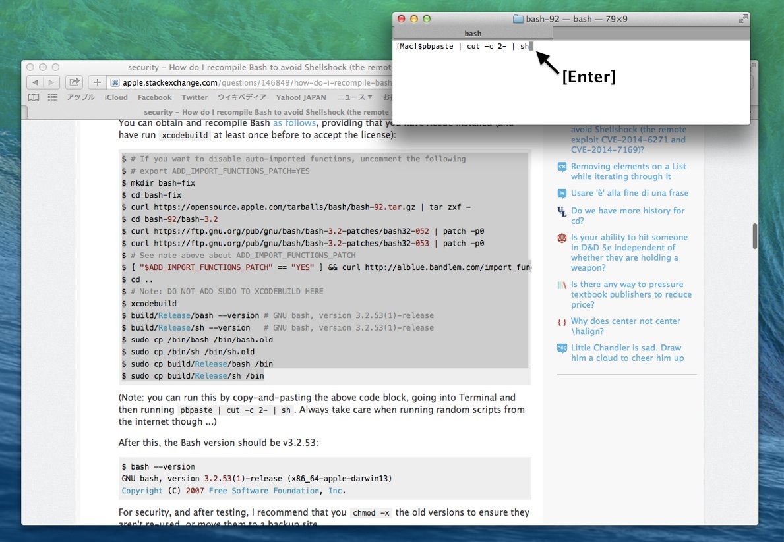This screenshot has width=784, height=542.
Task: Click RPG site icon beside D&D question
Action: point(562,238)
